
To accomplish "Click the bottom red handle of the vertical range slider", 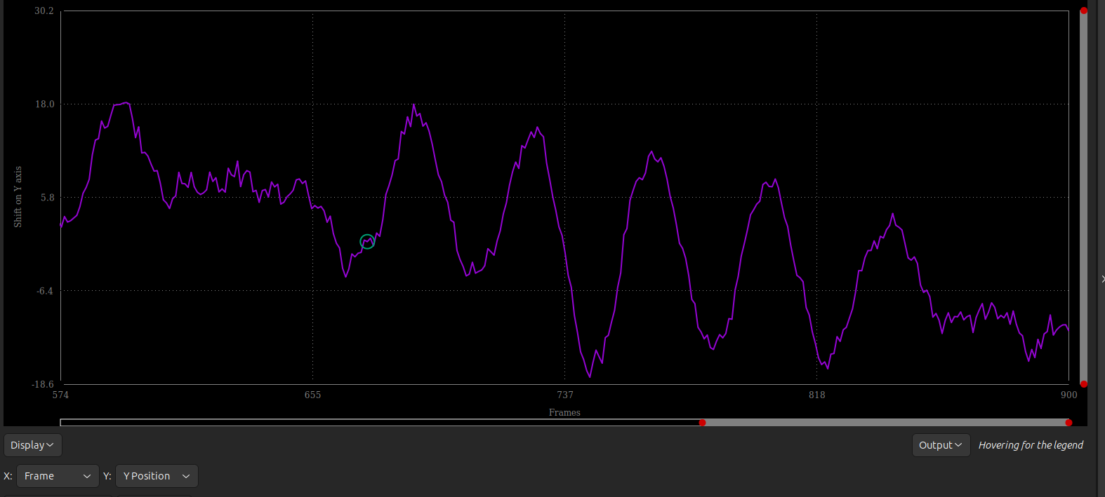I will tap(1084, 384).
